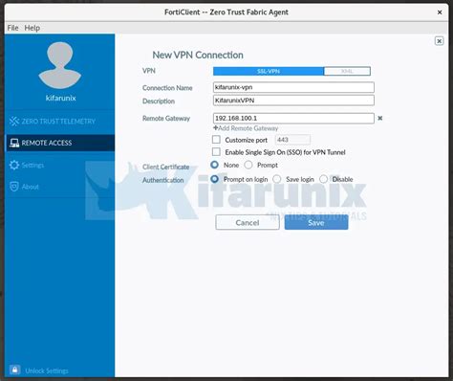Click the kifarunix username text
This screenshot has height=381, width=453.
60,98
